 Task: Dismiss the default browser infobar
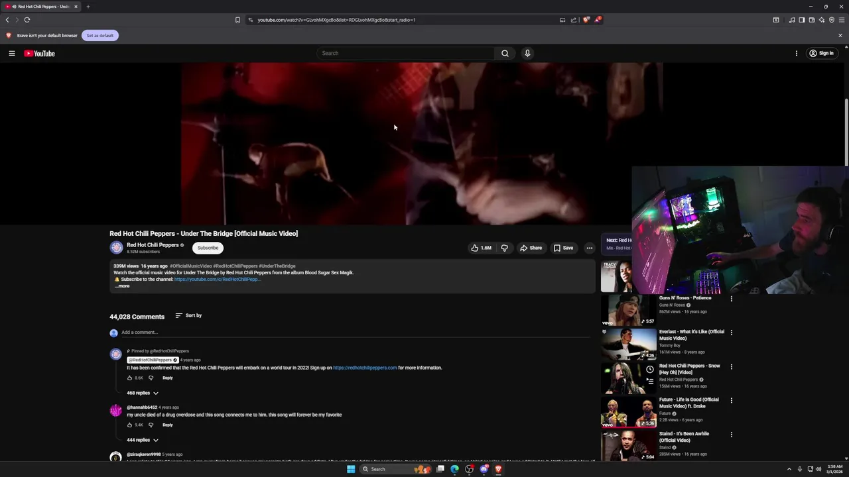[x=840, y=35]
